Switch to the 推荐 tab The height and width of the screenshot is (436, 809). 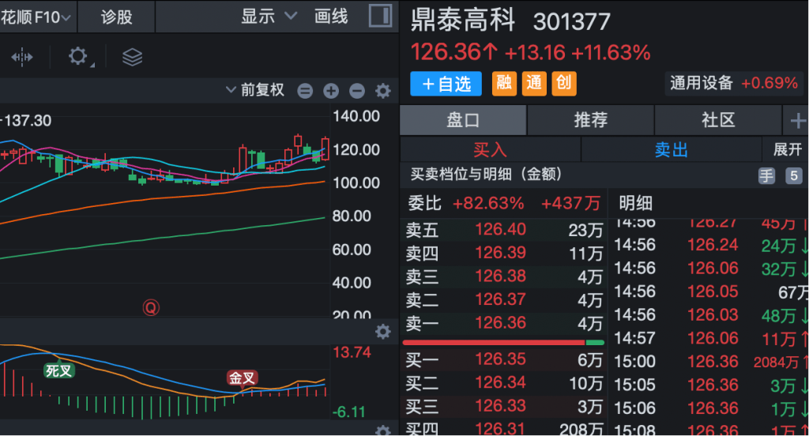(590, 120)
